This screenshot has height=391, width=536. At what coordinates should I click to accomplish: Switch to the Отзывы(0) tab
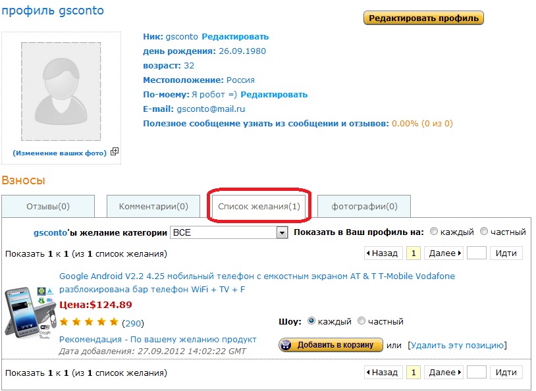click(48, 206)
